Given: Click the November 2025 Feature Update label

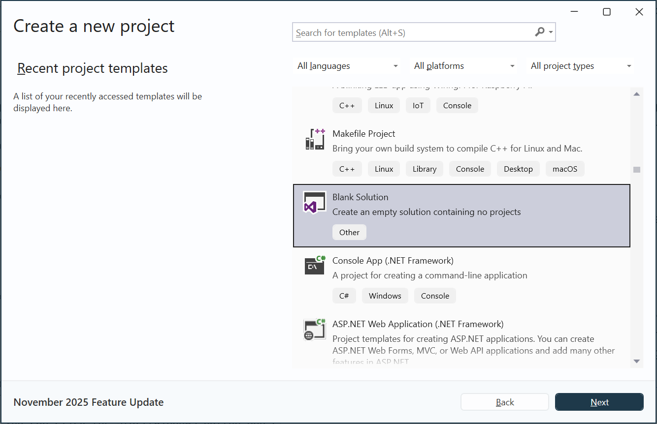Looking at the screenshot, I should [x=89, y=402].
